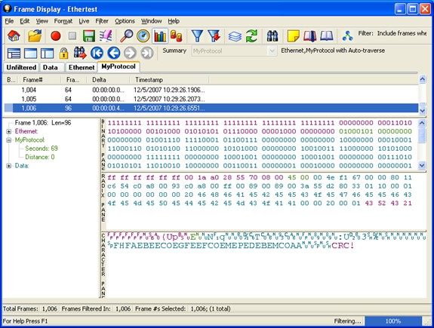Show the summary pane layout icon
The width and height of the screenshot is (434, 328).
(x=14, y=53)
